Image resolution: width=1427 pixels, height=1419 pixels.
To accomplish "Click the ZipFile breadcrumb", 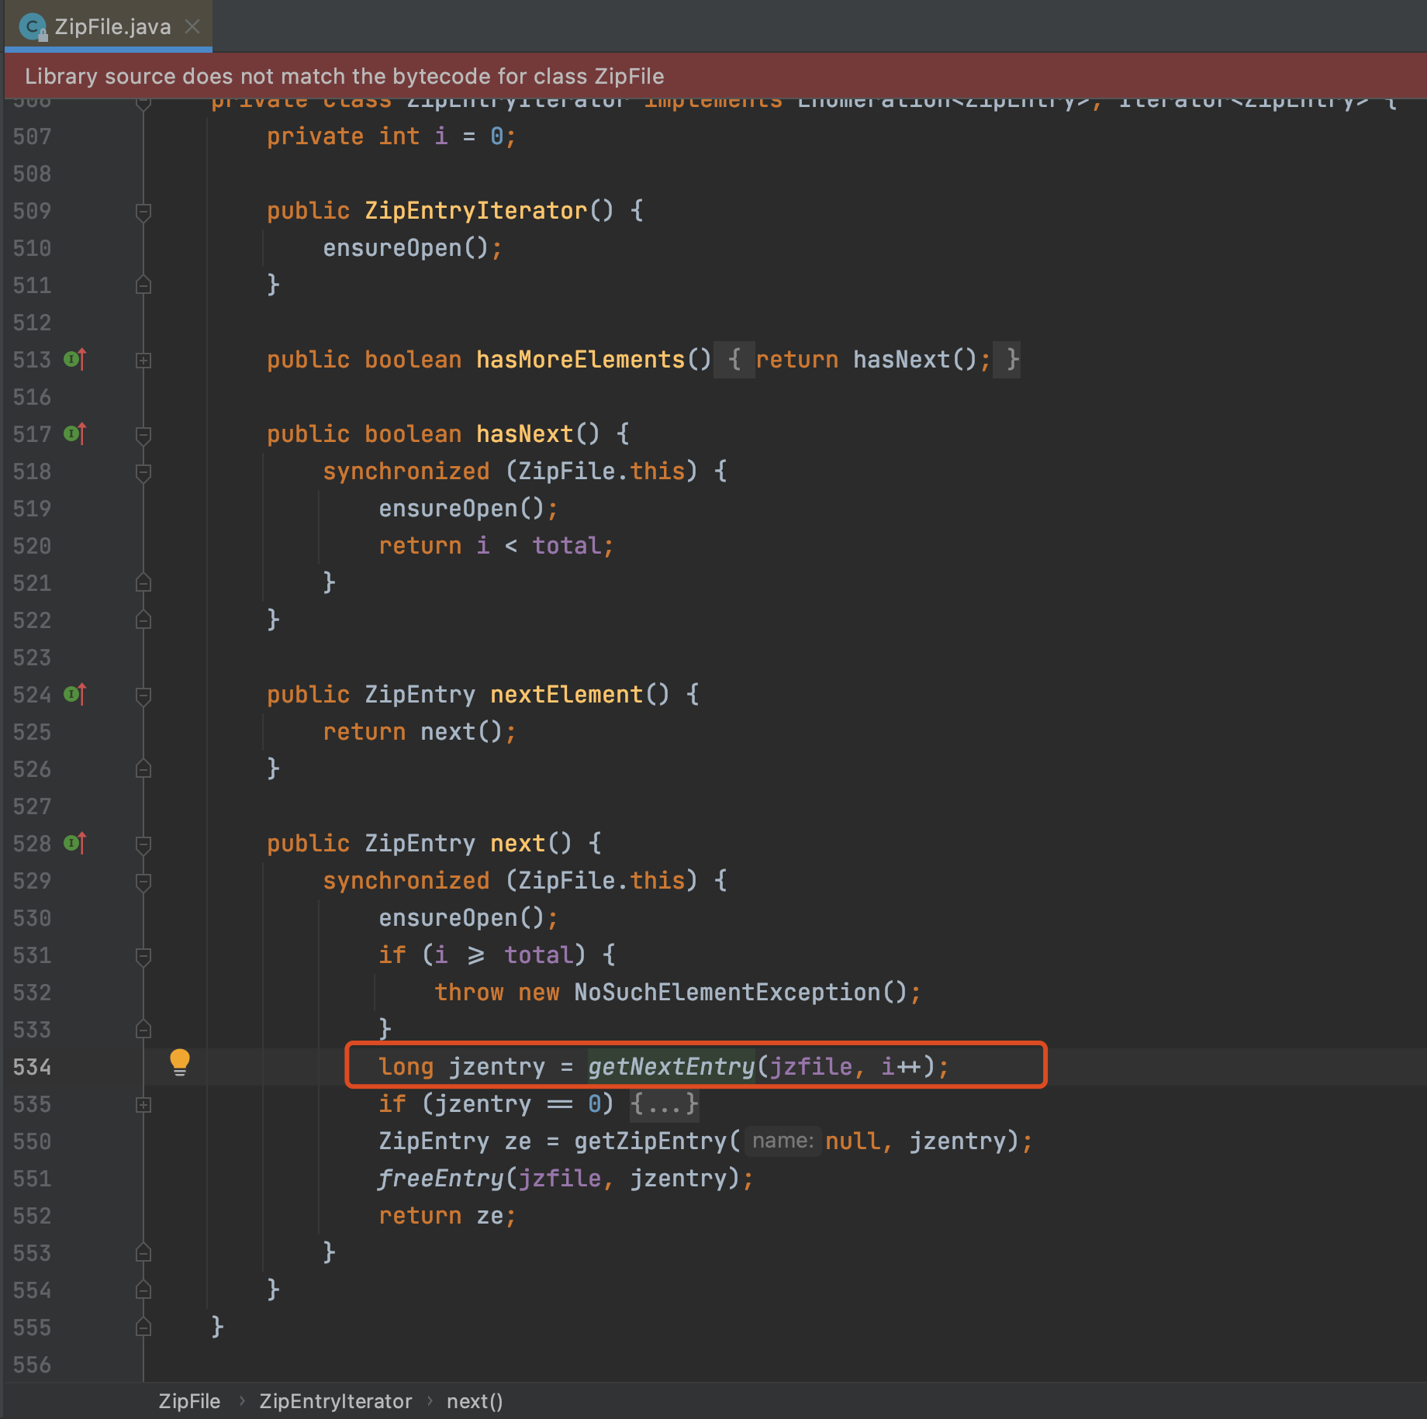I will click(189, 1401).
